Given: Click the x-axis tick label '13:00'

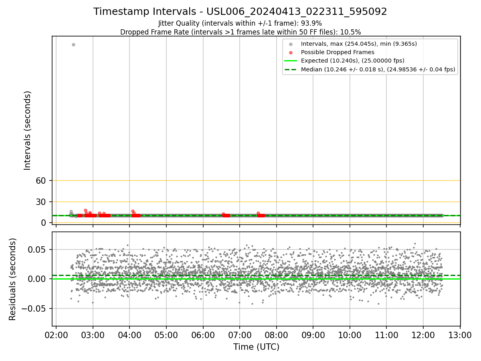Looking at the screenshot, I should [460, 335].
